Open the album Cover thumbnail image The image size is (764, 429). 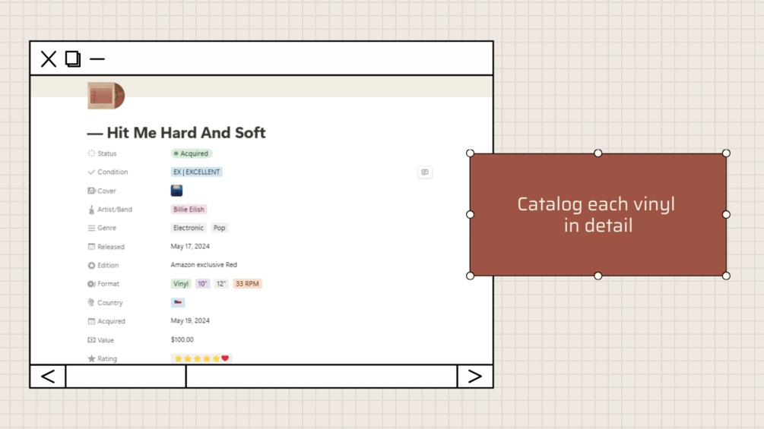(x=176, y=191)
